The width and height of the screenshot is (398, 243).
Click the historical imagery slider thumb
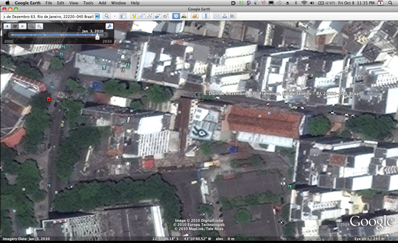[x=97, y=37]
